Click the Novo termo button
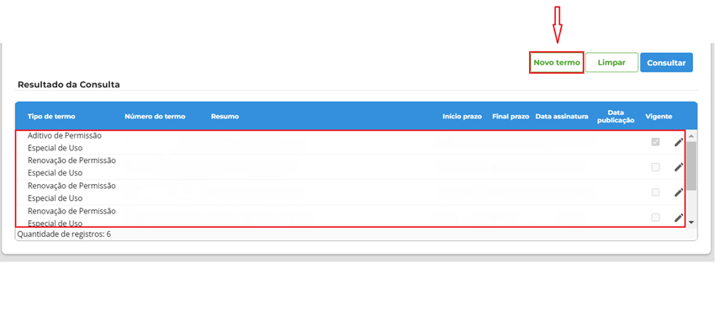The width and height of the screenshot is (715, 310). 557,62
